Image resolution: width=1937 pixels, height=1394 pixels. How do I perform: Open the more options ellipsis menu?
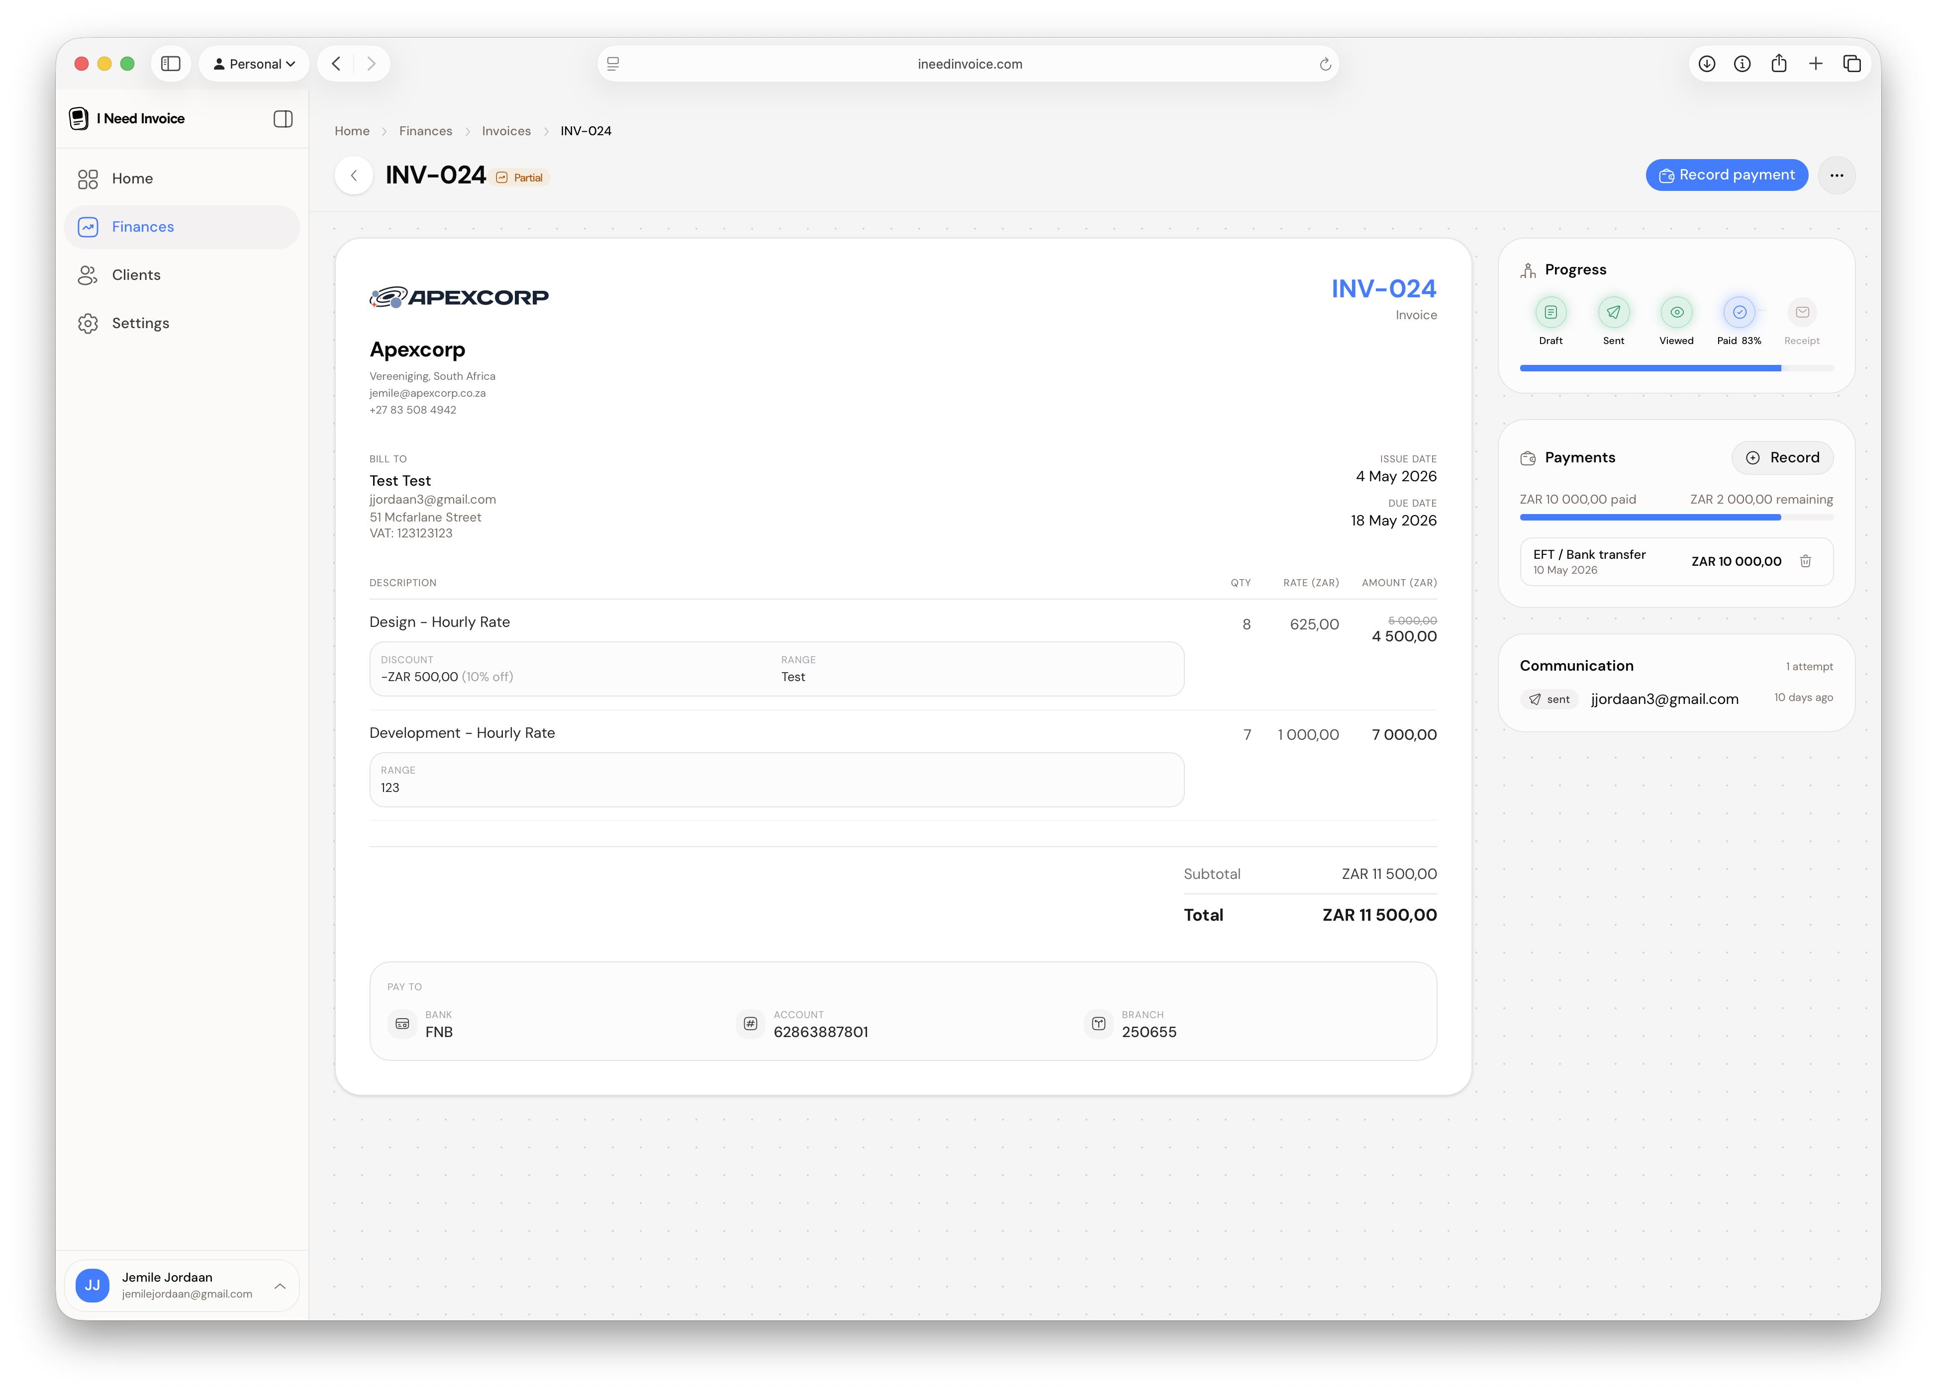tap(1836, 175)
